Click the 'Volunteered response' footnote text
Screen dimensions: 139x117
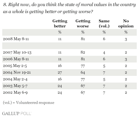point(35,103)
